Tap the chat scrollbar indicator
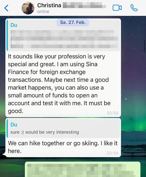The height and width of the screenshot is (177, 146). 144,46
